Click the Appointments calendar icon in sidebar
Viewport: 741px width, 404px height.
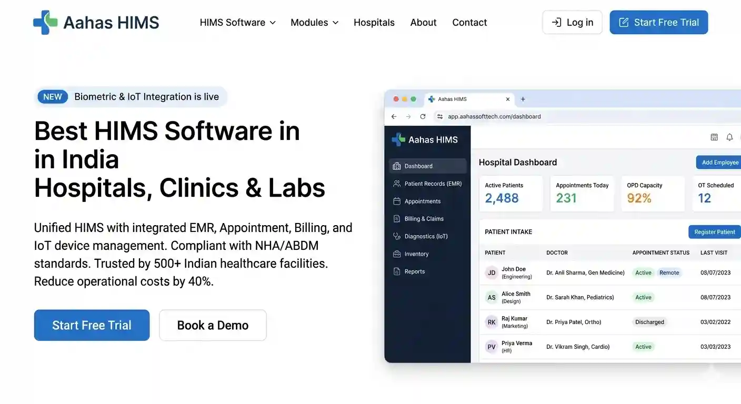tap(397, 201)
